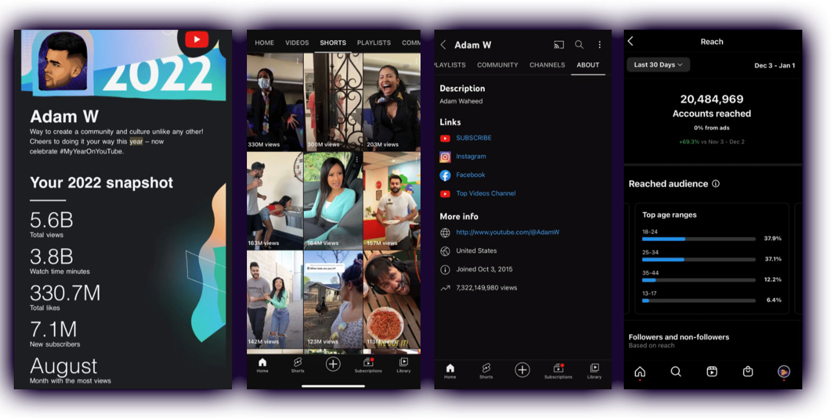The image size is (832, 419).
Task: Tap info icon next to Reached audience
Action: point(716,184)
